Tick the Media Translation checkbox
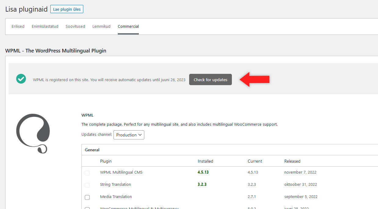The height and width of the screenshot is (209, 378). [87, 197]
